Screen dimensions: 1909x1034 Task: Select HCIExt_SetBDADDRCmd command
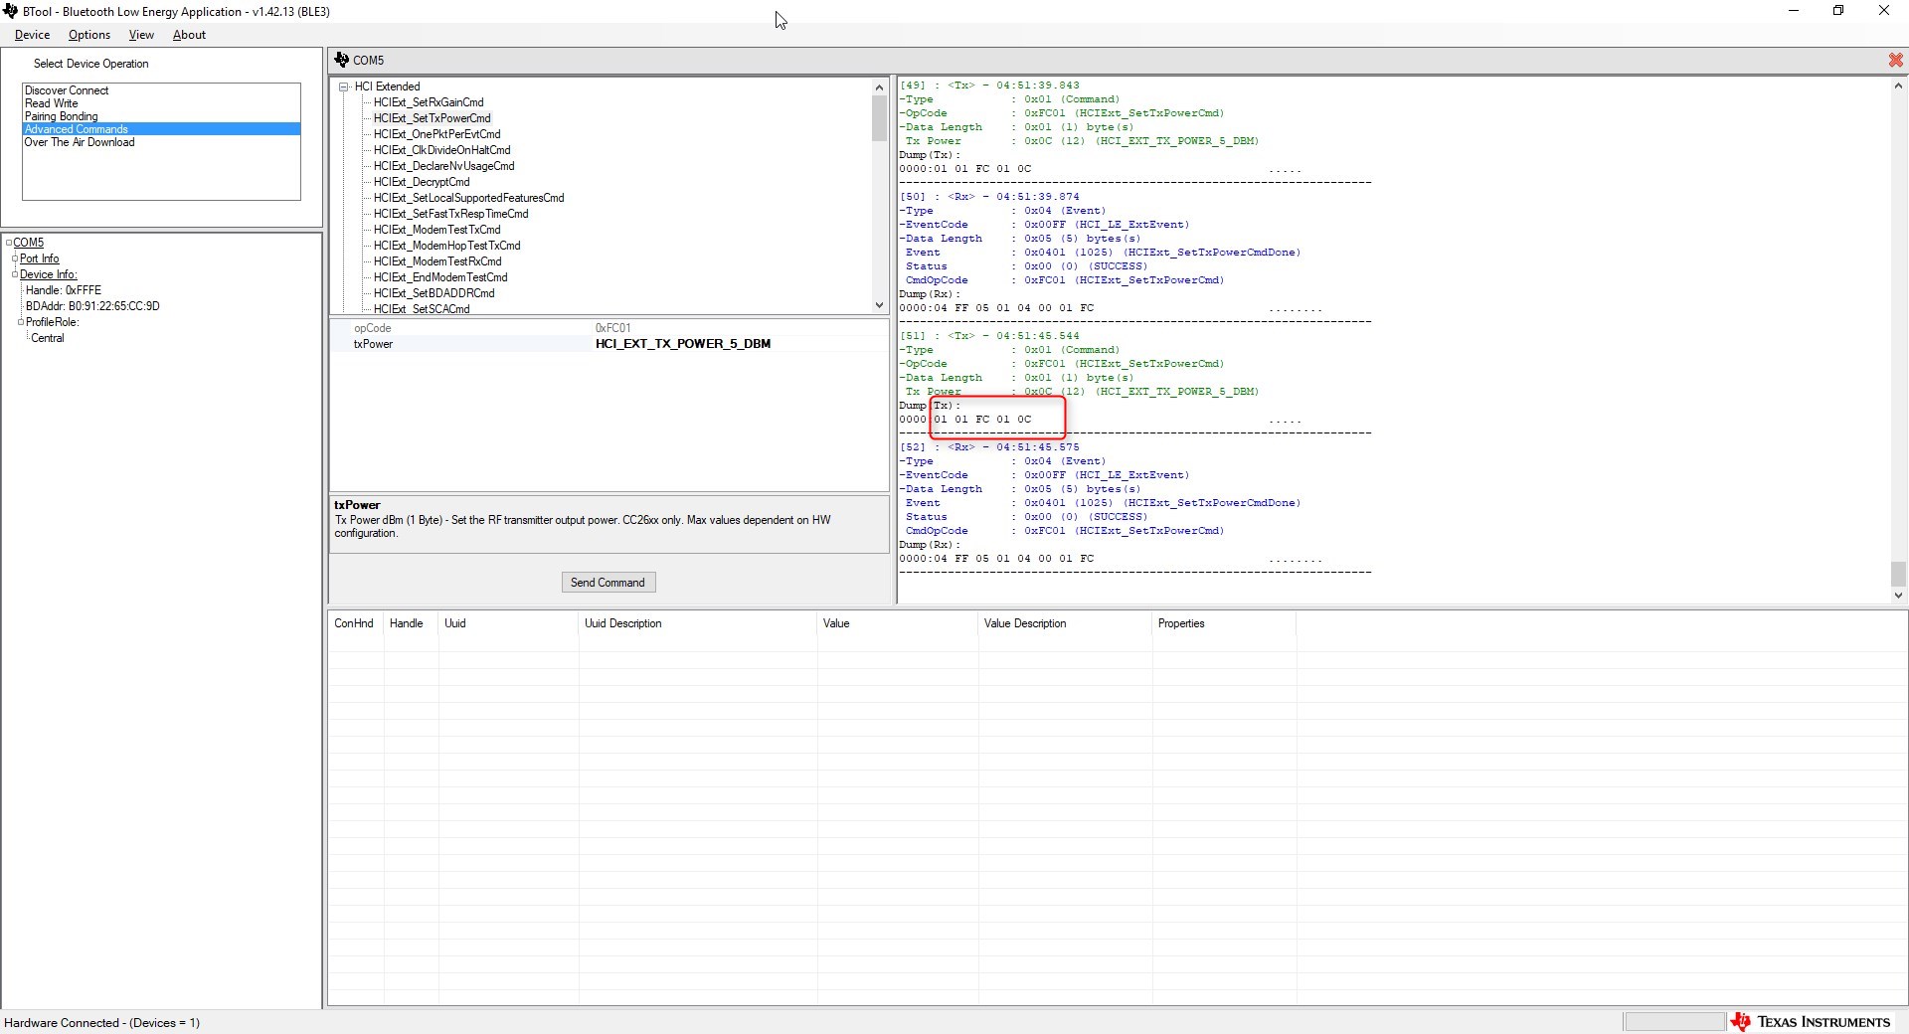click(434, 293)
